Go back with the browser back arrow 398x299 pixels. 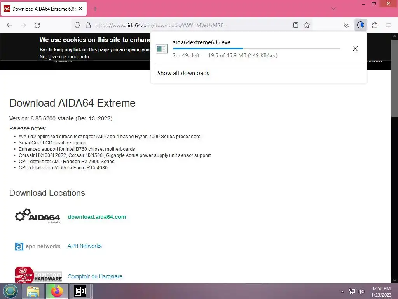(9, 25)
